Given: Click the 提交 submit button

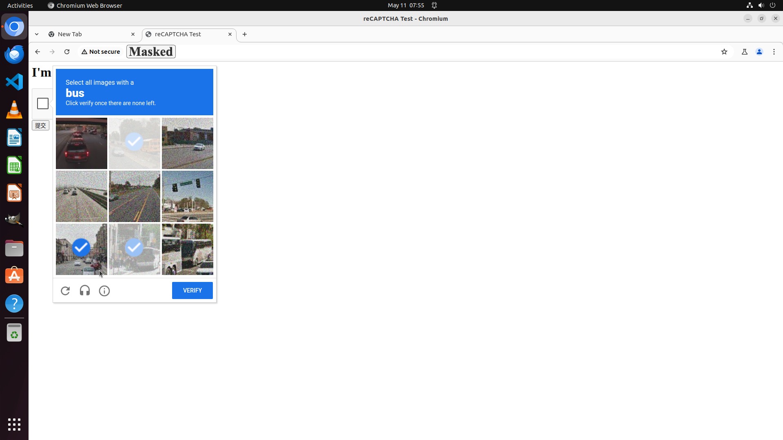Looking at the screenshot, I should point(40,125).
